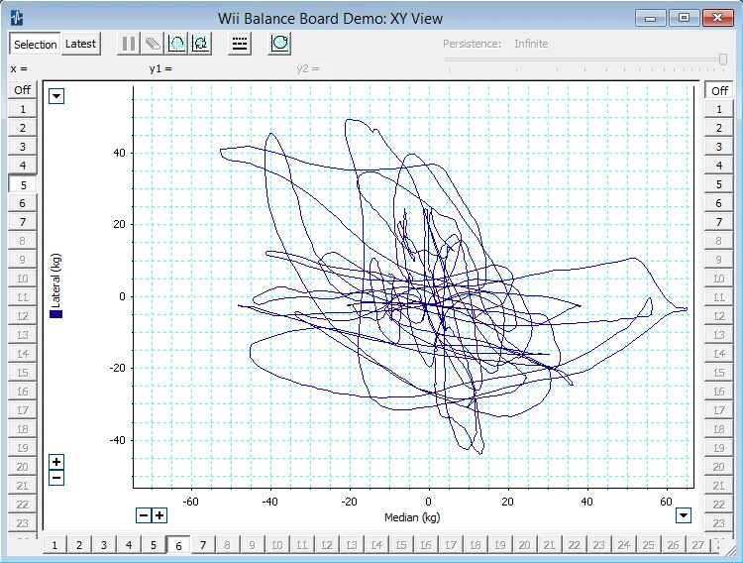Select channel 6 in right column
This screenshot has height=563, width=743.
(719, 203)
